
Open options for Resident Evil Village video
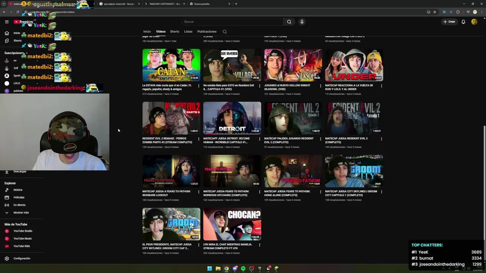point(260,86)
